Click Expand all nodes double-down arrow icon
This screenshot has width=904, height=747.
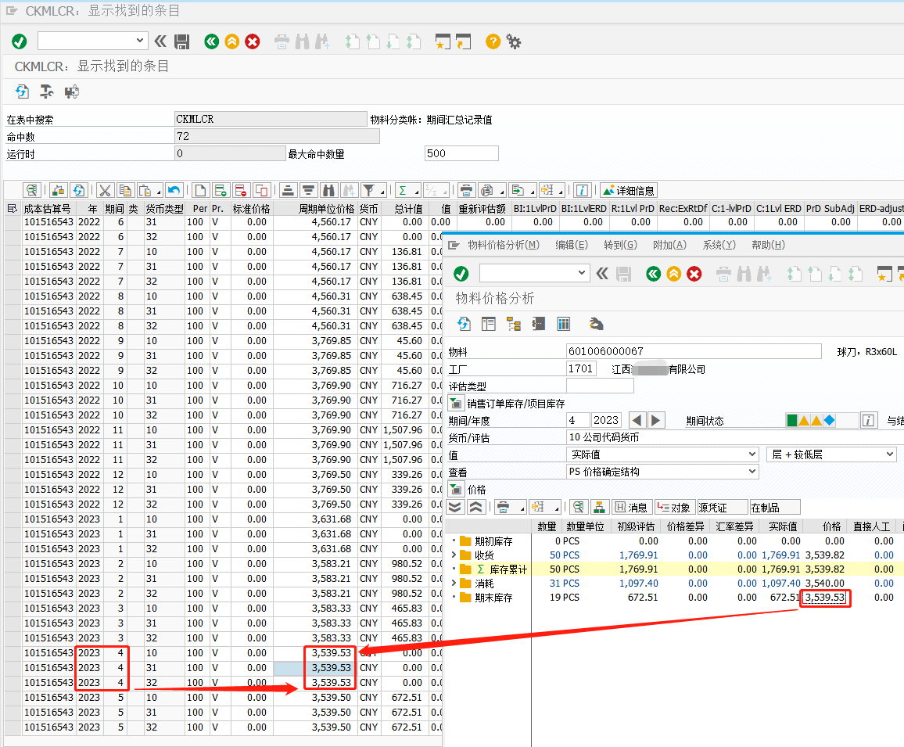pyautogui.click(x=455, y=508)
